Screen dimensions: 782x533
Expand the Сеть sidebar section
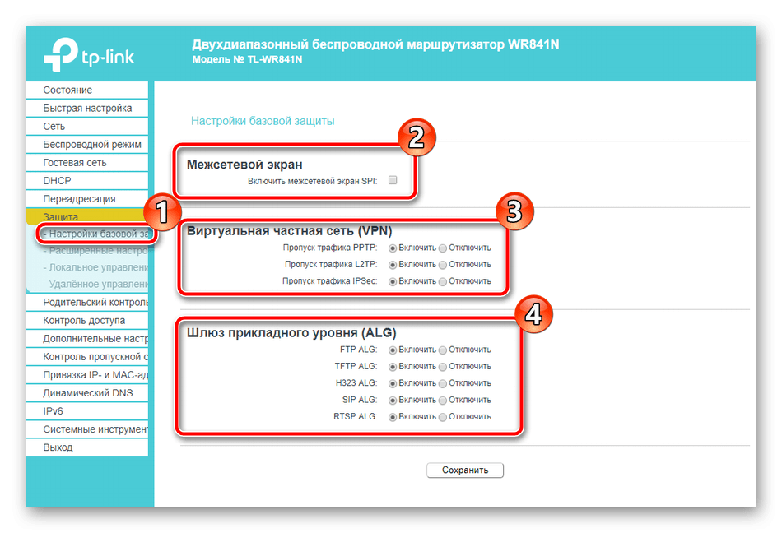[x=54, y=127]
